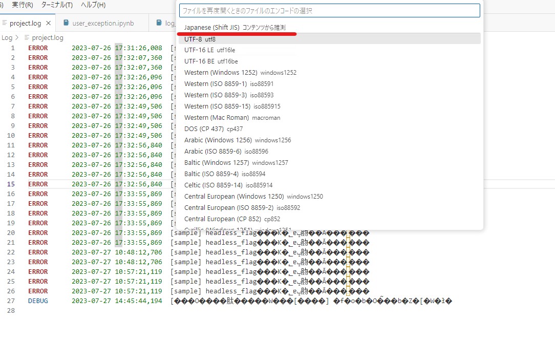555x343 pixels.
Task: Select Western (Windows 1252) encoding
Action: 240,73
